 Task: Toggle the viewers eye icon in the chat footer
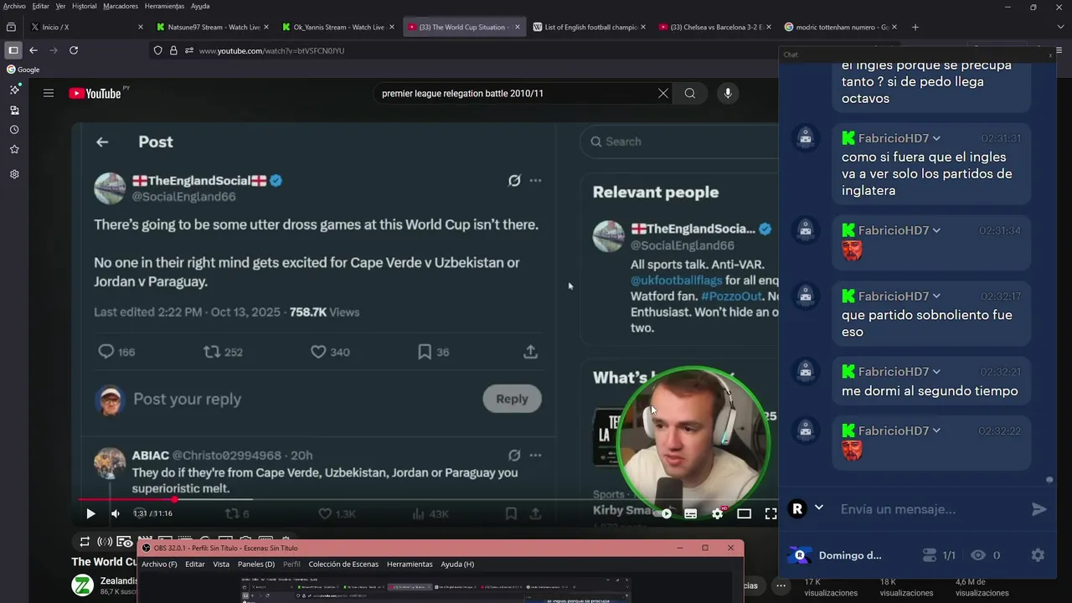coord(977,555)
